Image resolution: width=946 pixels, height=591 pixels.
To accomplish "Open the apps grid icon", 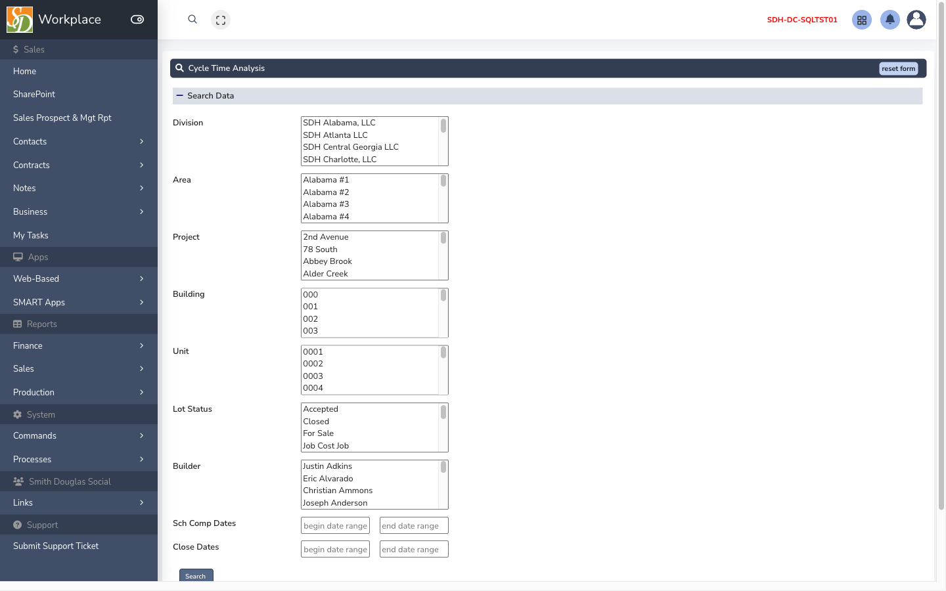I will click(x=862, y=20).
